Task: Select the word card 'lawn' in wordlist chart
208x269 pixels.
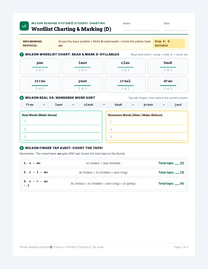Action: click(83, 66)
